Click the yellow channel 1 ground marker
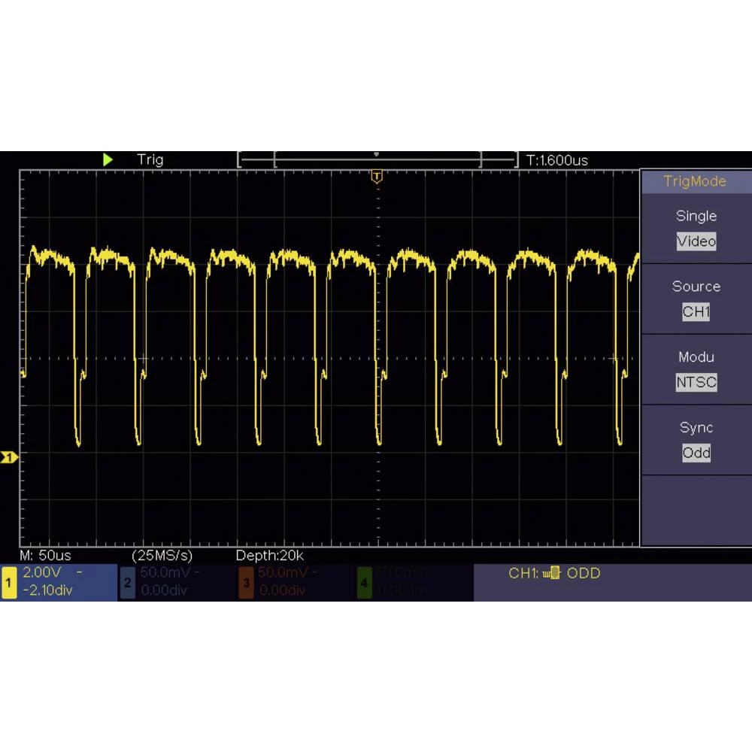Viewport: 752px width, 752px height. pyautogui.click(x=9, y=457)
